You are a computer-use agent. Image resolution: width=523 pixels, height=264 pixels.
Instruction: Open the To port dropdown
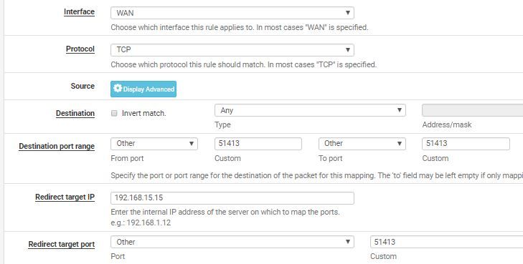362,144
